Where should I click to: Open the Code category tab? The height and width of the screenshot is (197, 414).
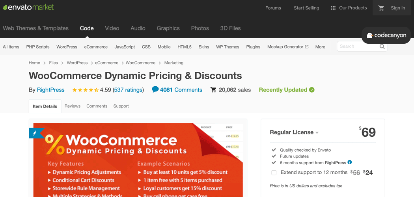(87, 28)
